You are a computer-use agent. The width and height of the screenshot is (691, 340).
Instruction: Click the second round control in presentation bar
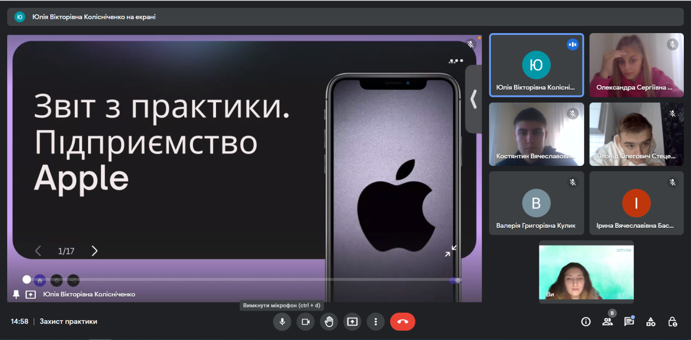pyautogui.click(x=57, y=281)
